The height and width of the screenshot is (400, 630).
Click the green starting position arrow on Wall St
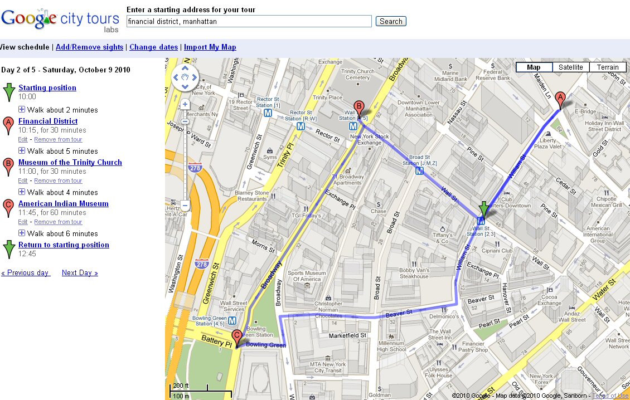pos(483,209)
